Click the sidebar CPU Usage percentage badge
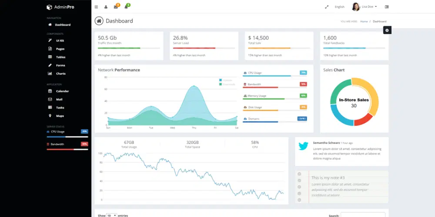Image resolution: width=435 pixels, height=217 pixels. 85,132
